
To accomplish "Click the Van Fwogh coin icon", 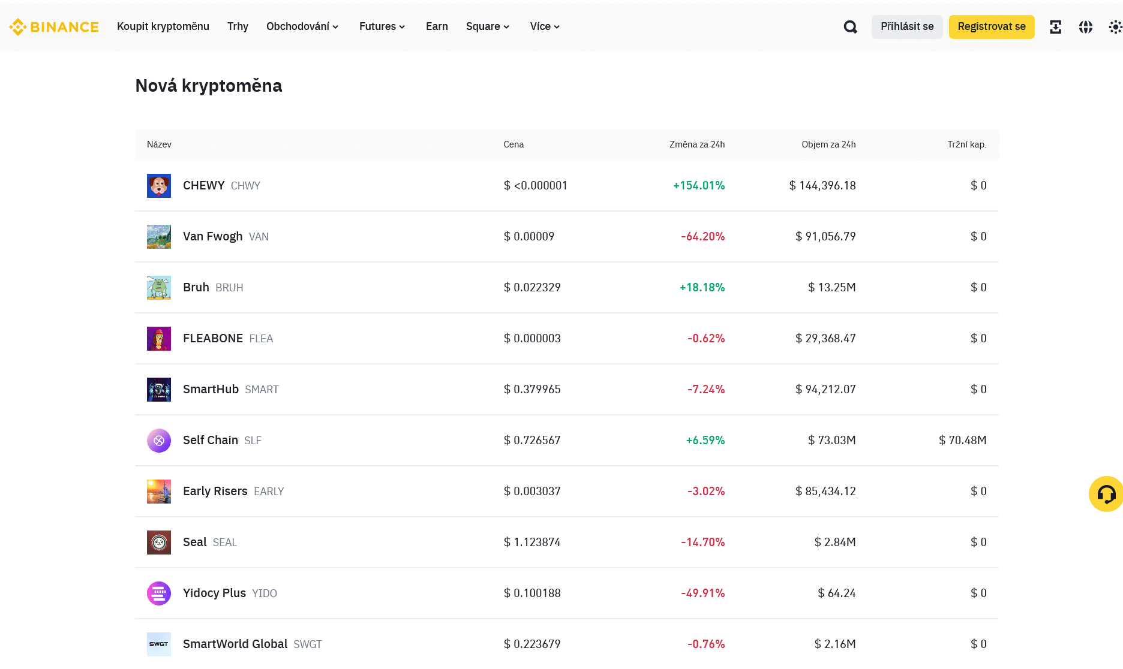I will [159, 237].
